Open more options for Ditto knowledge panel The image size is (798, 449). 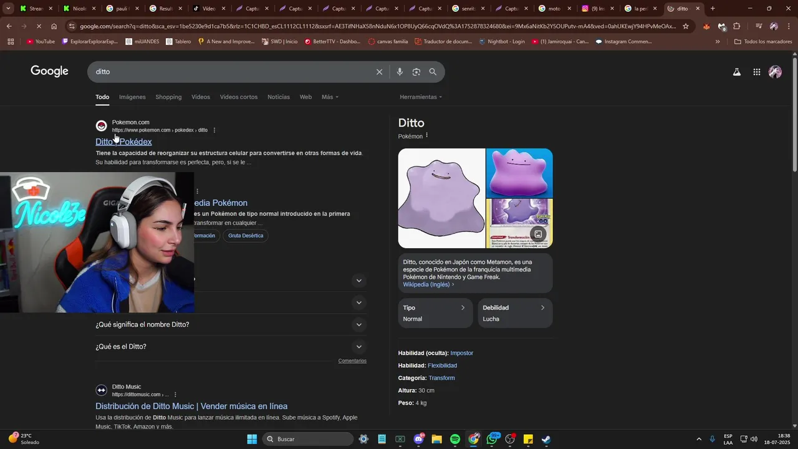427,136
